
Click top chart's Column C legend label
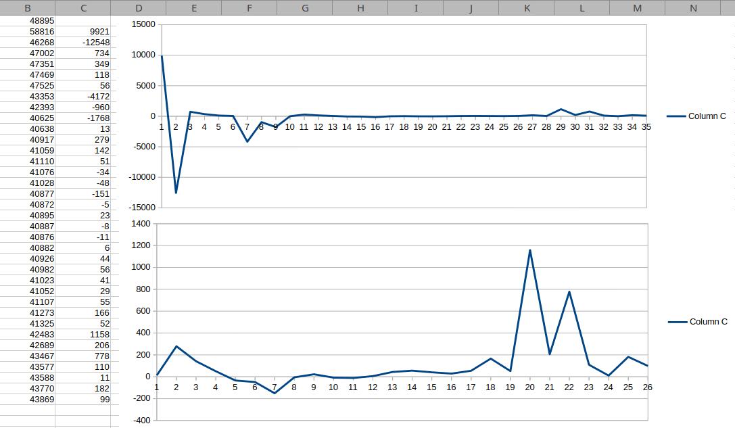707,116
